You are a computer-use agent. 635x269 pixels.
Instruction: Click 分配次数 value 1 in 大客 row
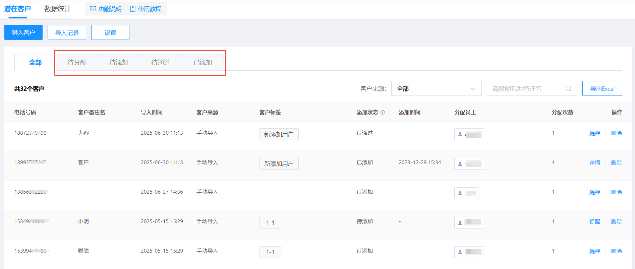pos(553,133)
